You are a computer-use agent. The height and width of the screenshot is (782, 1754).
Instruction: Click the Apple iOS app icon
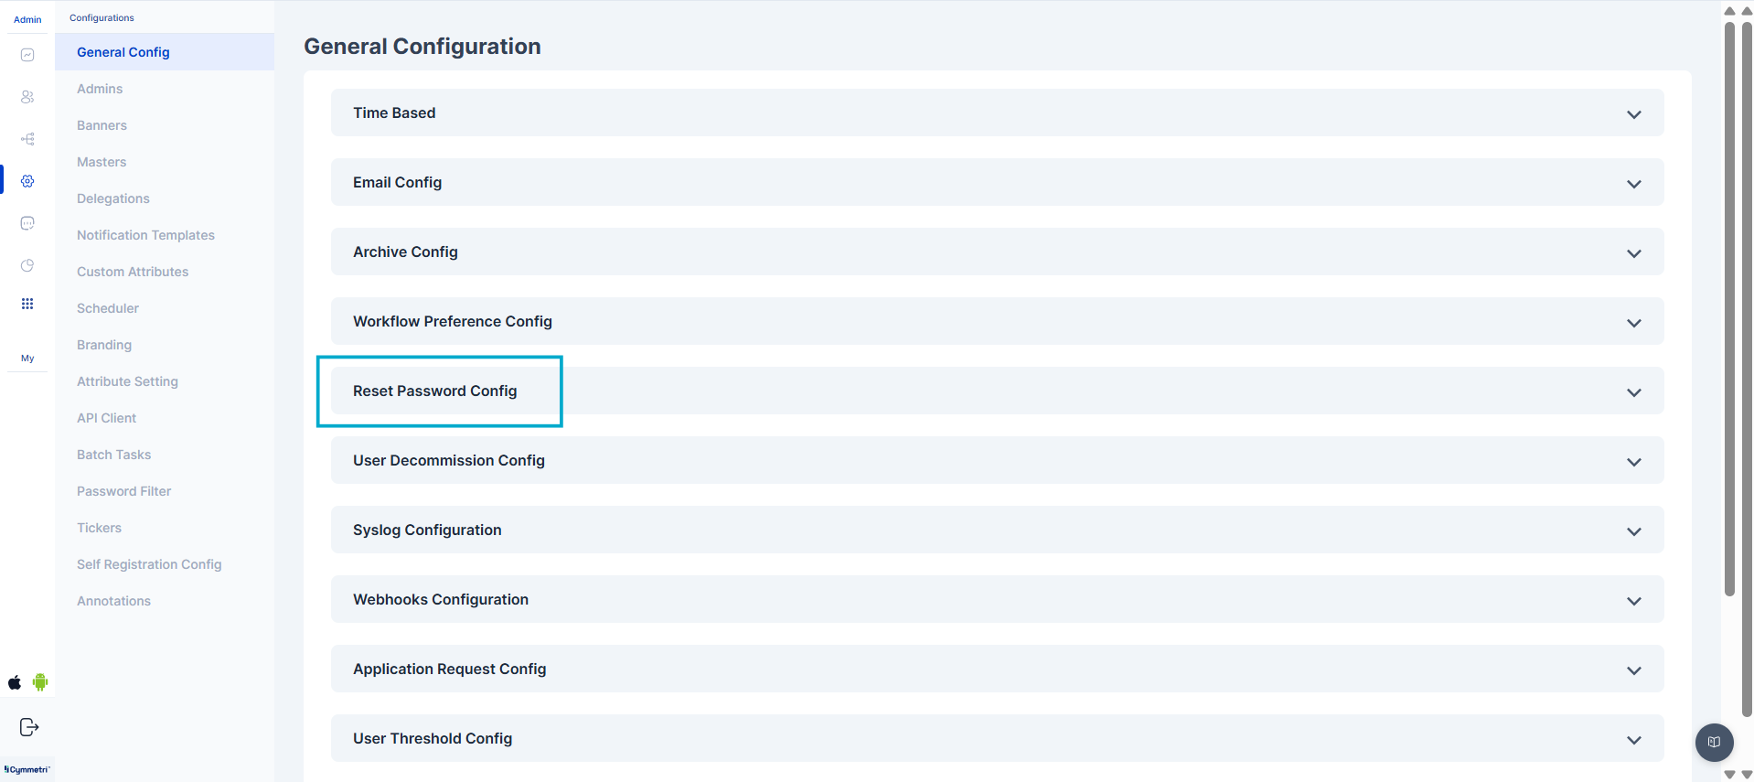pos(15,682)
